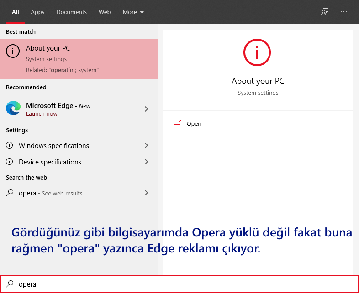Click the Launch now link
This screenshot has width=359, height=293.
click(42, 114)
